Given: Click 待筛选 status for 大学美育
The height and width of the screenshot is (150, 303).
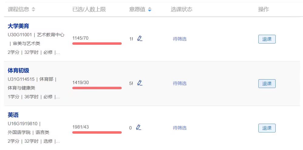Looking at the screenshot, I should coord(180,39).
